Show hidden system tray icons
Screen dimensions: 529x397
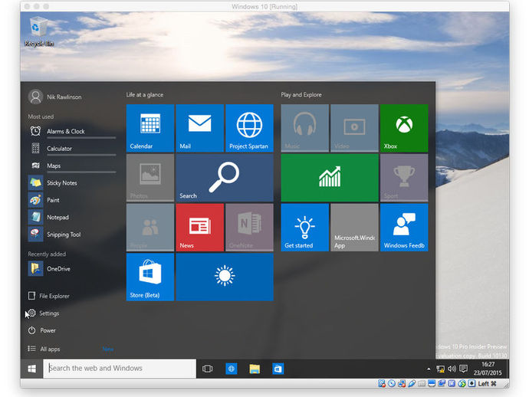coord(429,369)
